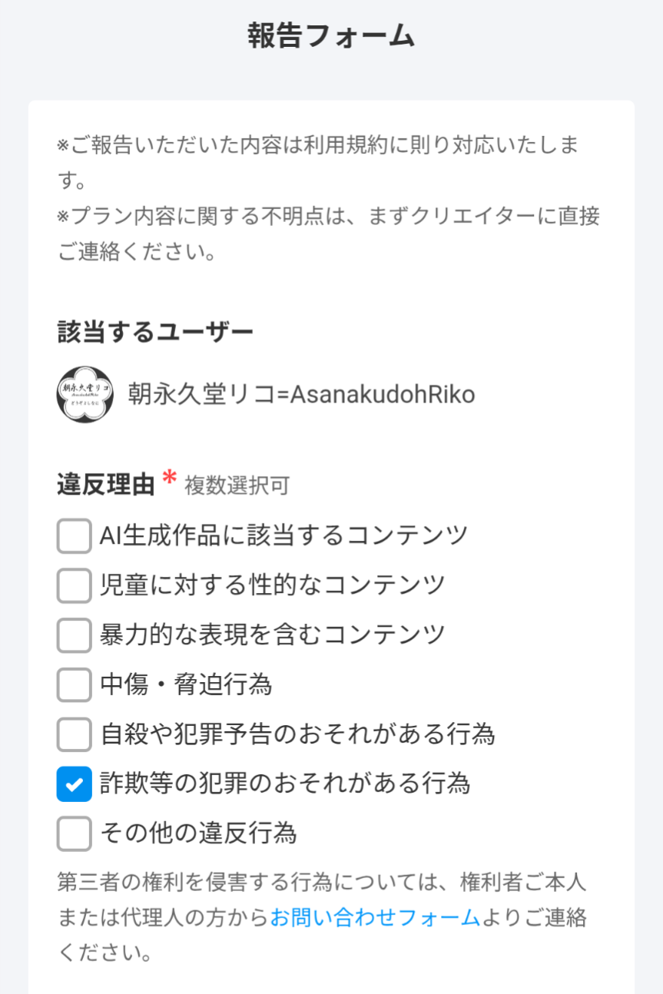Click the label text 中傷・脅迫行為

186,684
